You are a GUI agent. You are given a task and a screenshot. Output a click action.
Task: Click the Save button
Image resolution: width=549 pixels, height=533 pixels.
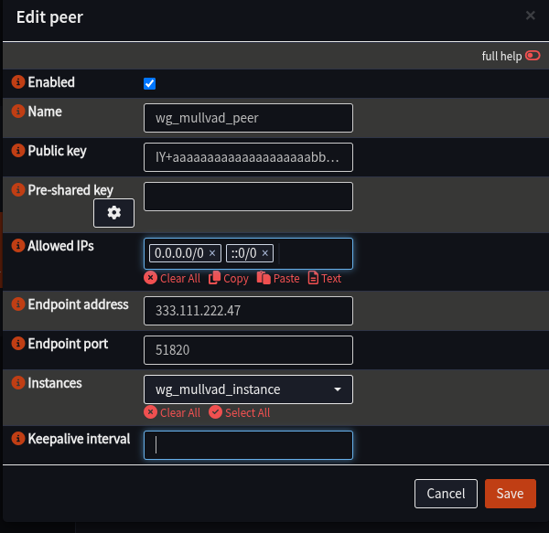click(511, 494)
